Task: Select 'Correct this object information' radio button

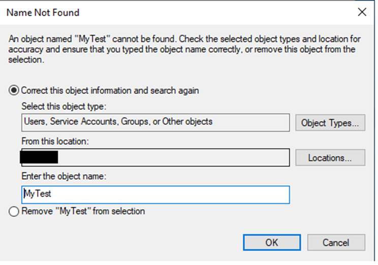Action: [x=15, y=91]
